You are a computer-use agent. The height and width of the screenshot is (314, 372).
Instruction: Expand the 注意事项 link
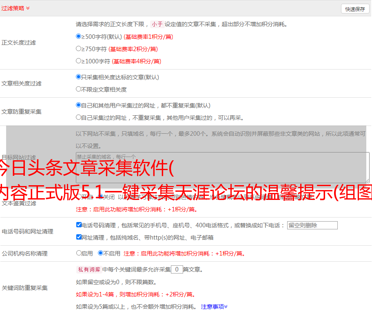(214, 307)
